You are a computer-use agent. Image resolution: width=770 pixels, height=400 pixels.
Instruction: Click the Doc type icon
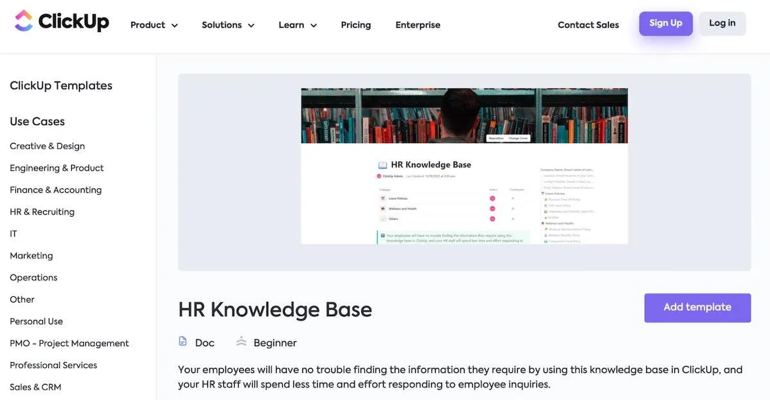[x=183, y=342]
